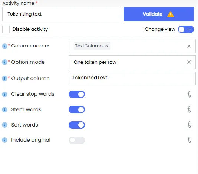Click the fx expression icon for Include original

[189, 140]
